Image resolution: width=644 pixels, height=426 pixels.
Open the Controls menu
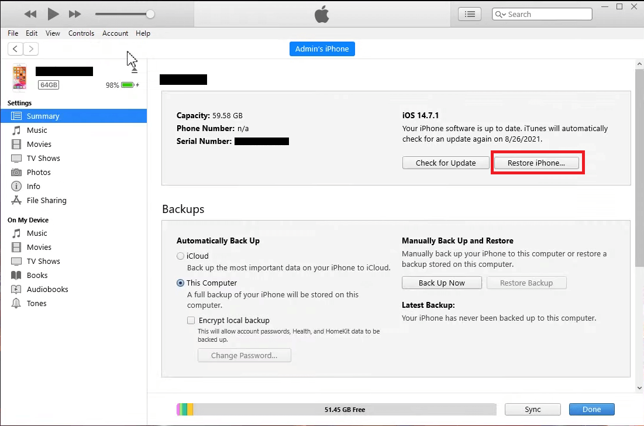coord(81,33)
